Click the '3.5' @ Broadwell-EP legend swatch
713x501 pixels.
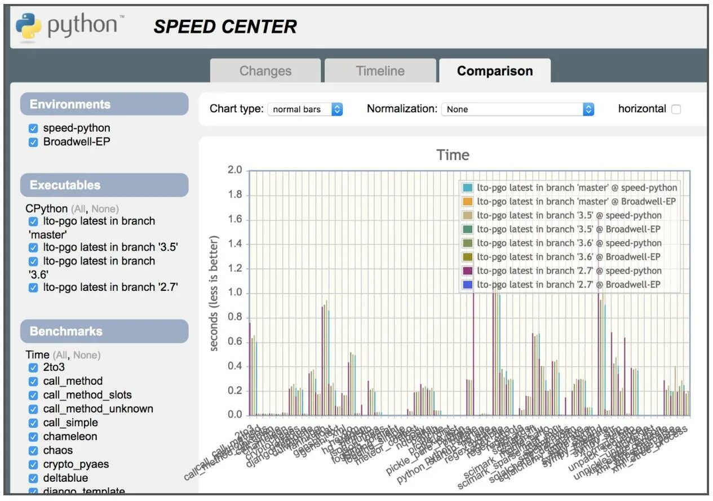pos(467,229)
